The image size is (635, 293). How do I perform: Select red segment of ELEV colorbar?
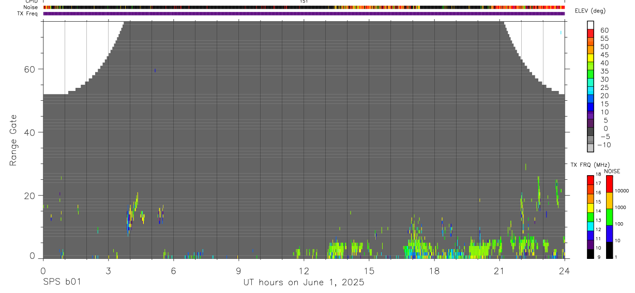tap(591, 33)
